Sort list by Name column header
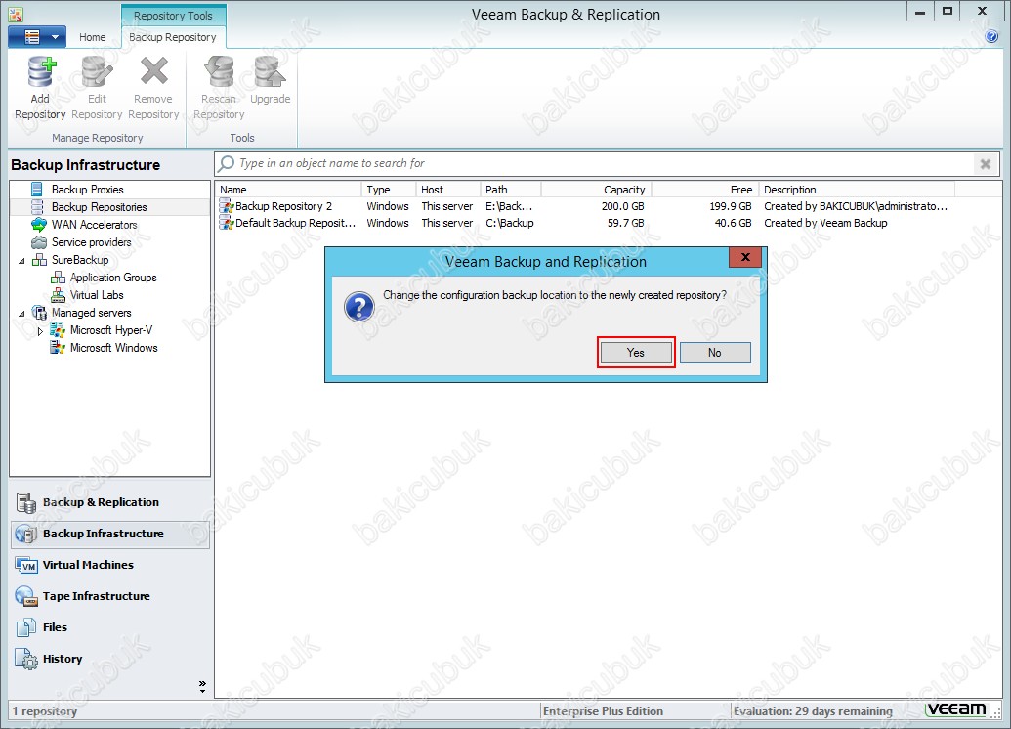The image size is (1011, 729). (x=288, y=190)
